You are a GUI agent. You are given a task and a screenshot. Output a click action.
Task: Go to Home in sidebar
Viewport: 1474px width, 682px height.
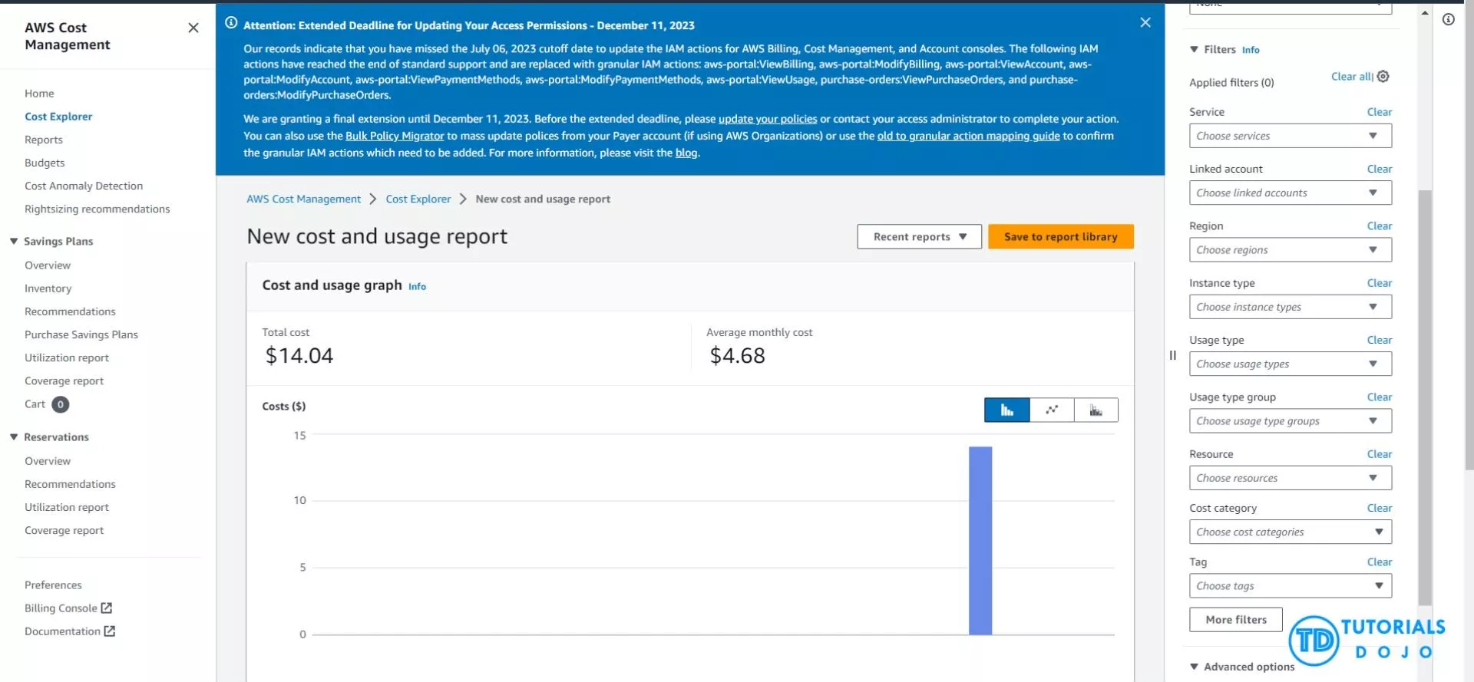tap(39, 94)
